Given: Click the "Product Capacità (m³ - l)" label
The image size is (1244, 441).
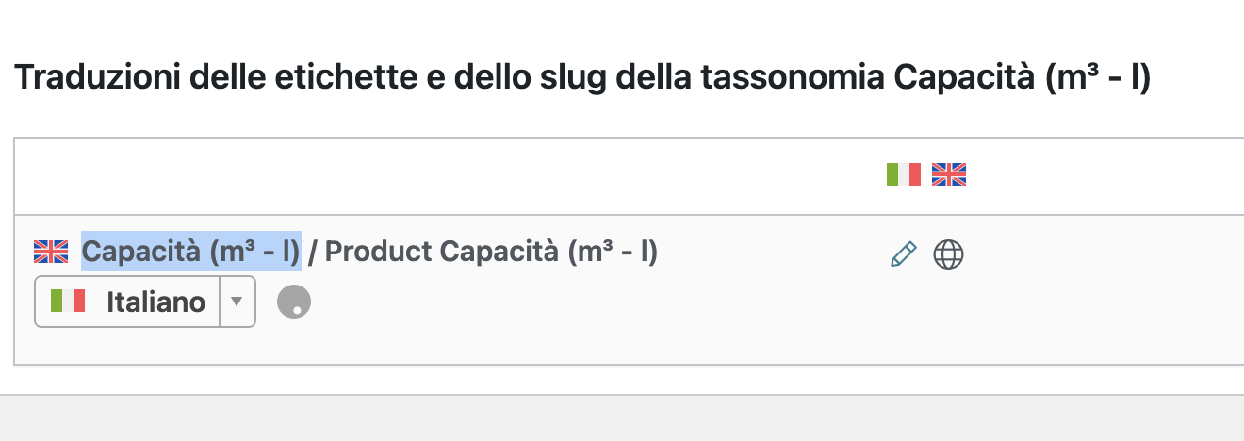Looking at the screenshot, I should click(x=491, y=252).
